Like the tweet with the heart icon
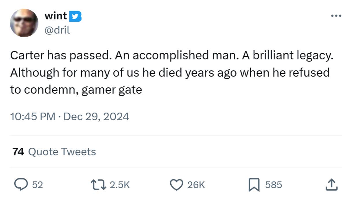The image size is (347, 198). point(176,185)
